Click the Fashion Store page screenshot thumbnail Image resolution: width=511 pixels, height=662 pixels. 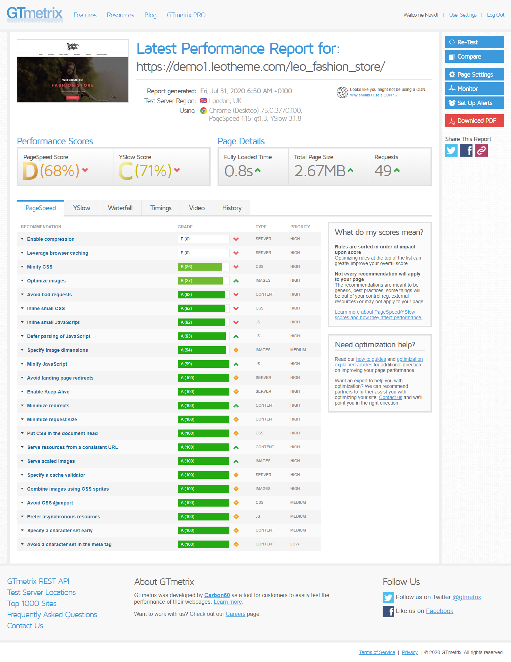click(73, 71)
